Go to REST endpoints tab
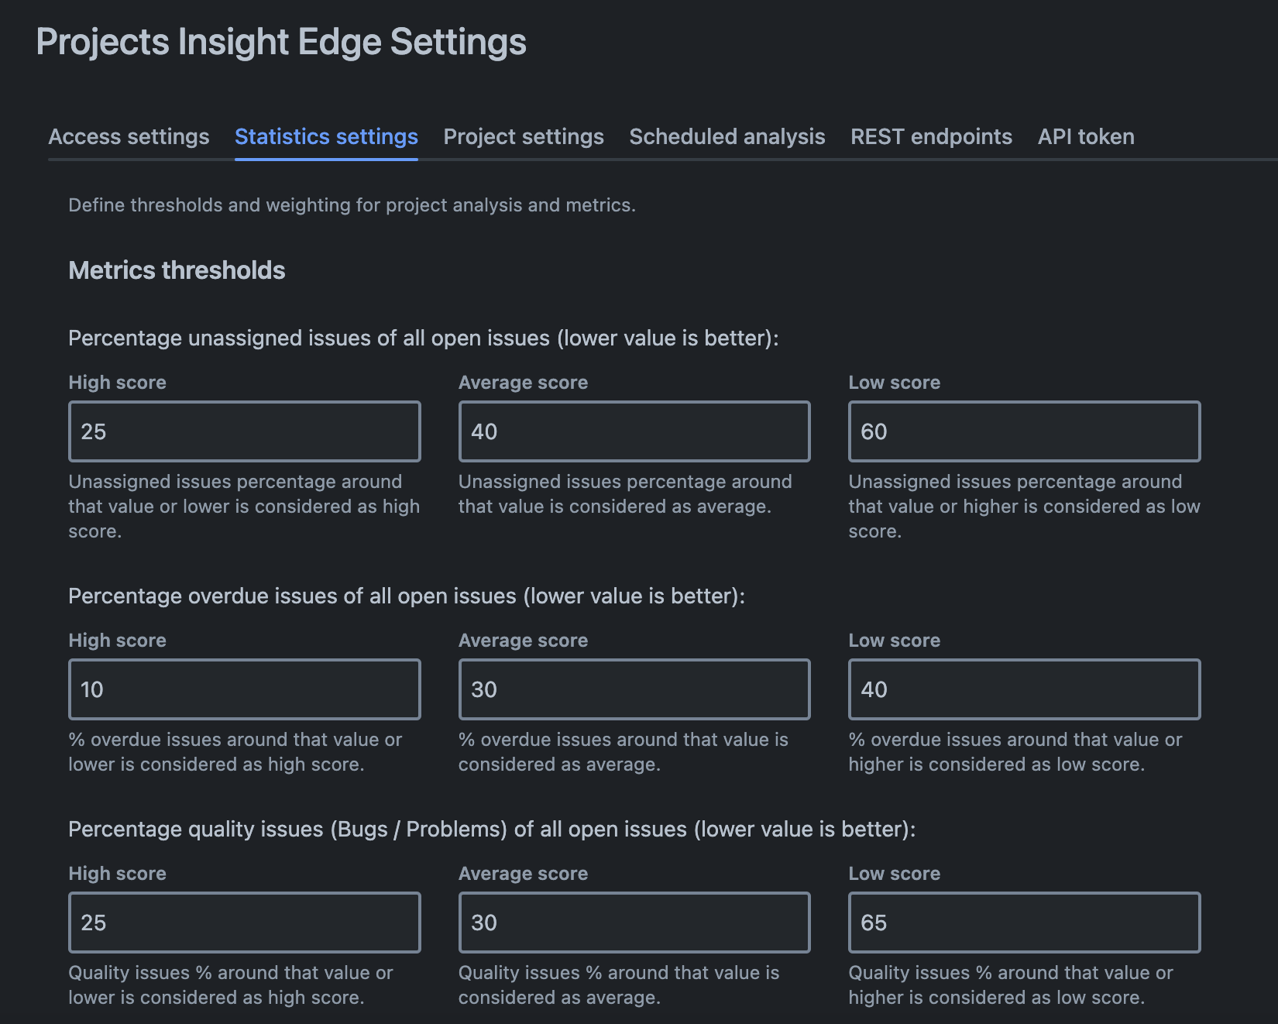This screenshot has height=1024, width=1278. [931, 137]
